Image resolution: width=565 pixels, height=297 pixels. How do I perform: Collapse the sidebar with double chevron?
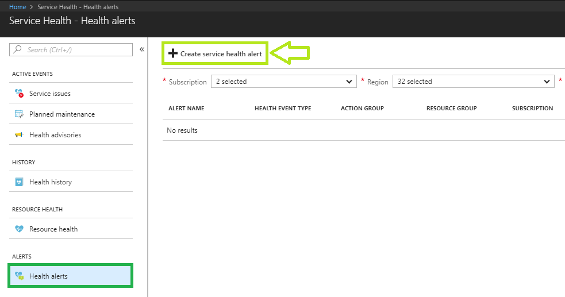[x=142, y=49]
